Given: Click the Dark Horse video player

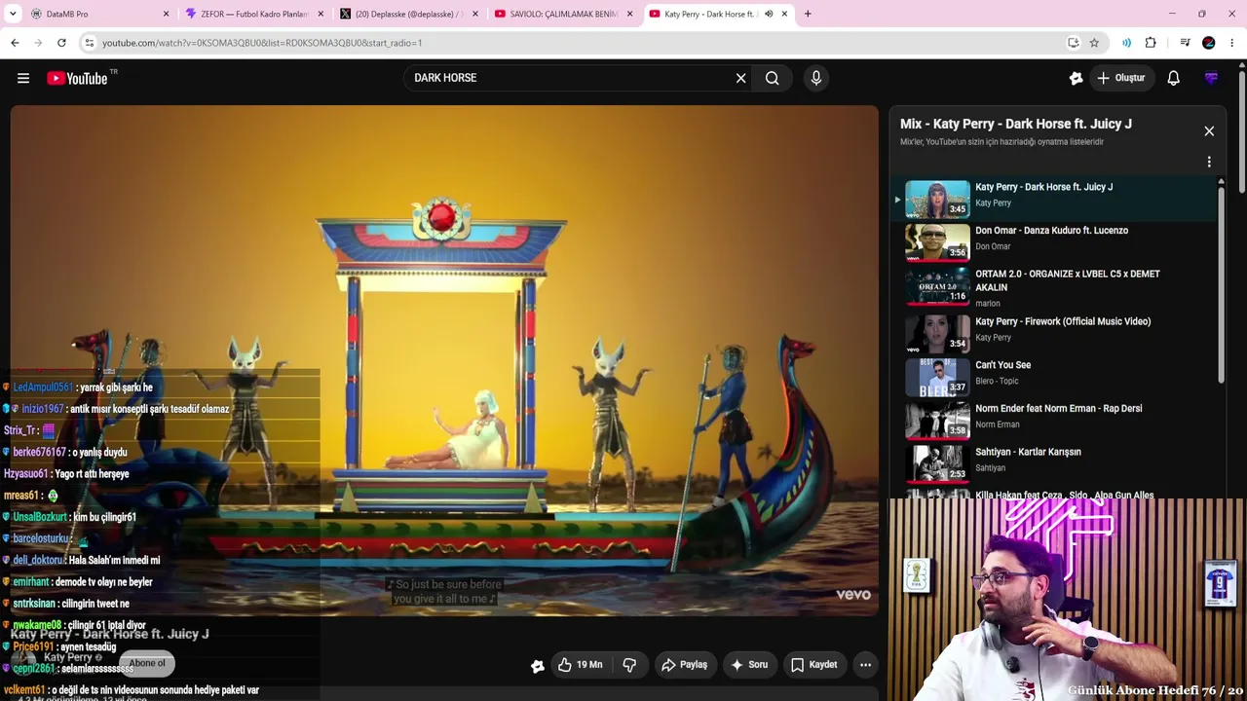Looking at the screenshot, I should (x=444, y=360).
